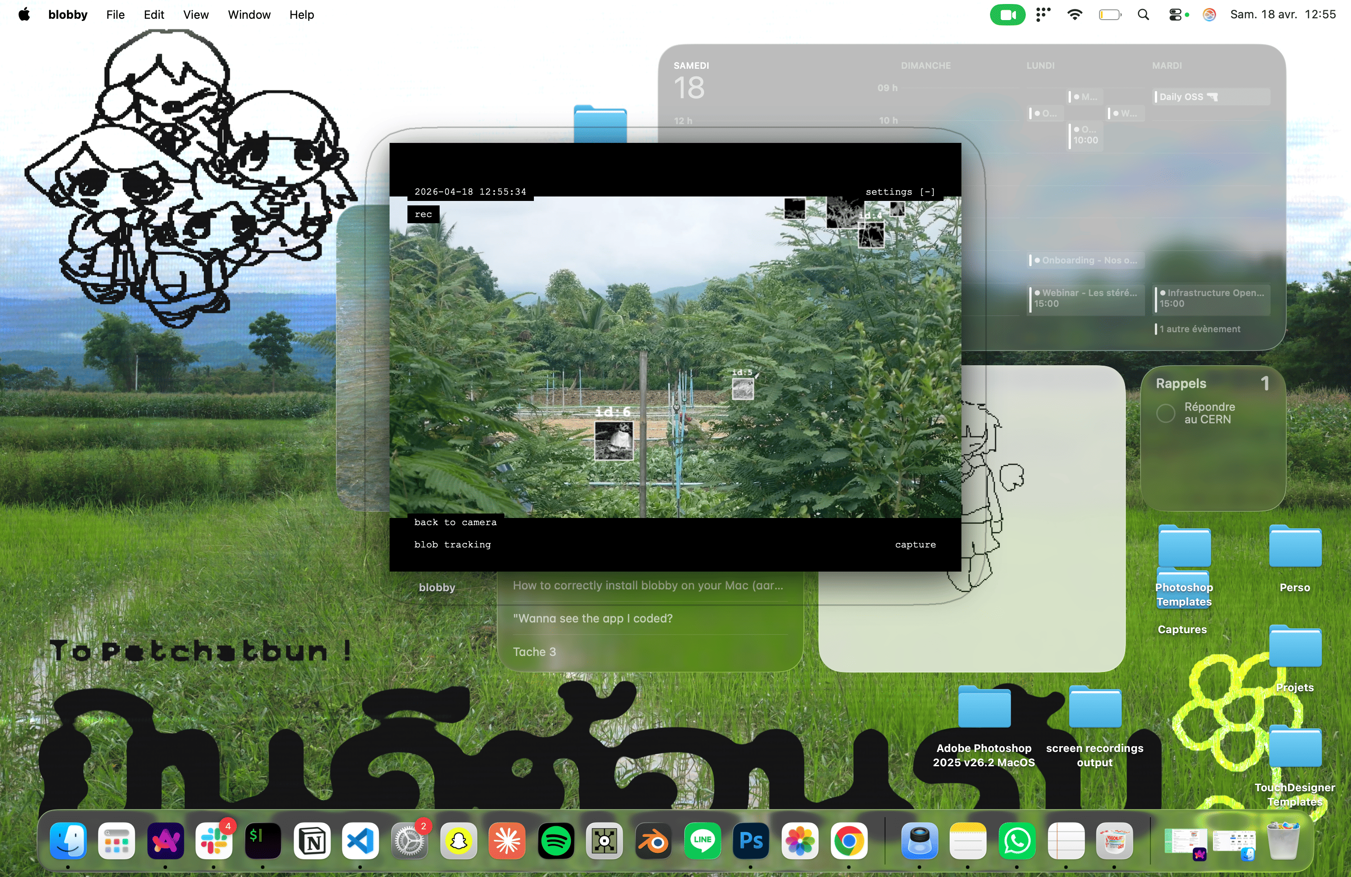Check the Répondre au CERN reminder
The height and width of the screenshot is (877, 1351).
1166,413
